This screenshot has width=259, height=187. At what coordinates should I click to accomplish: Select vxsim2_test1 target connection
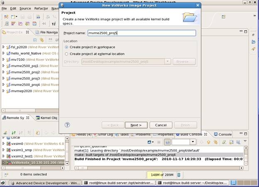(x=22, y=156)
